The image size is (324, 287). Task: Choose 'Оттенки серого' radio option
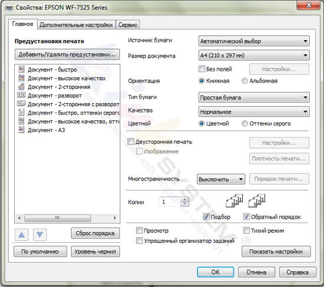tap(244, 123)
